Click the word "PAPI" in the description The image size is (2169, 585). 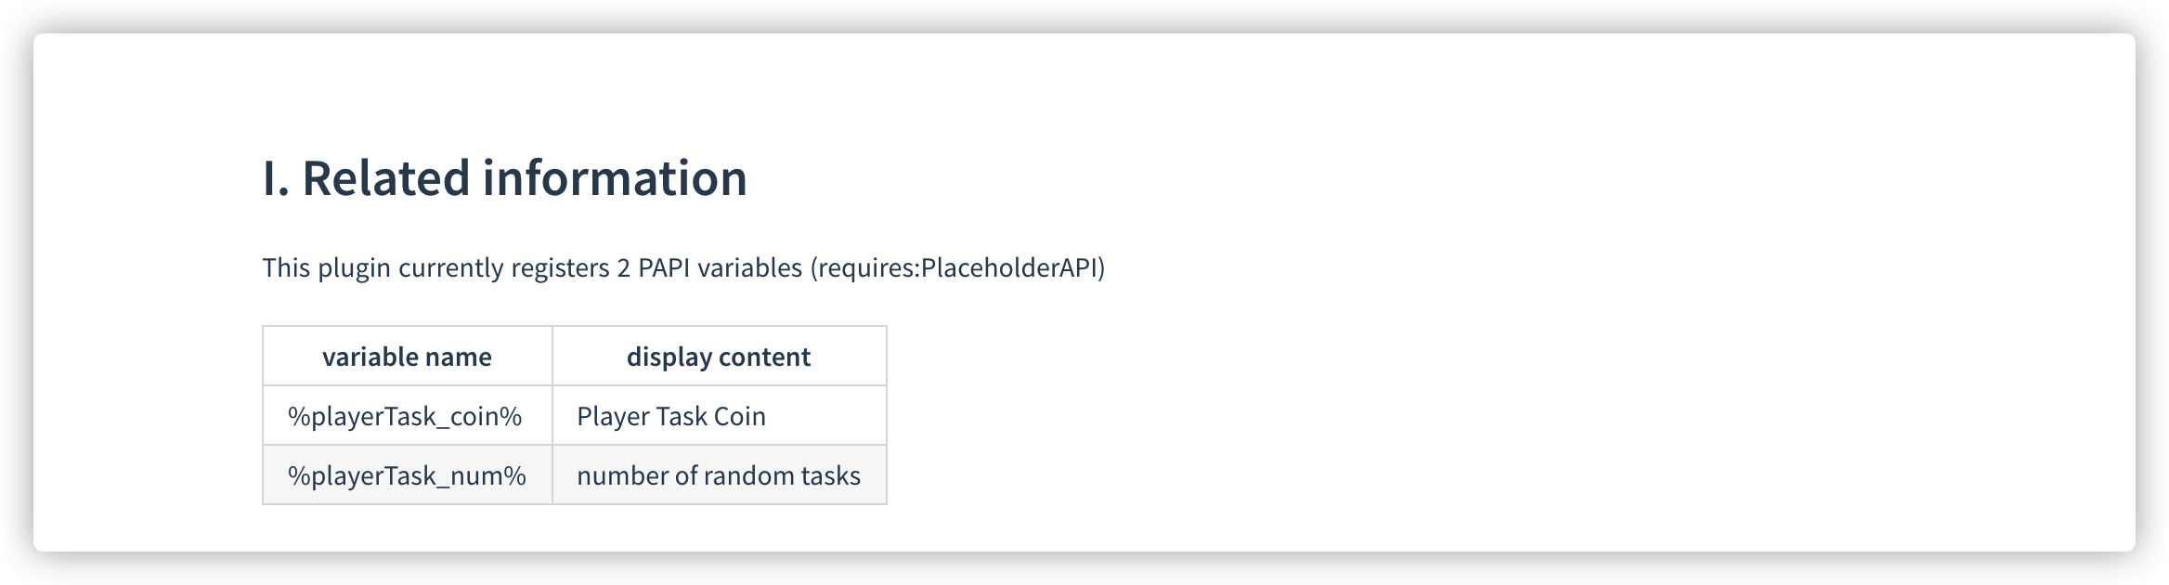pos(664,268)
